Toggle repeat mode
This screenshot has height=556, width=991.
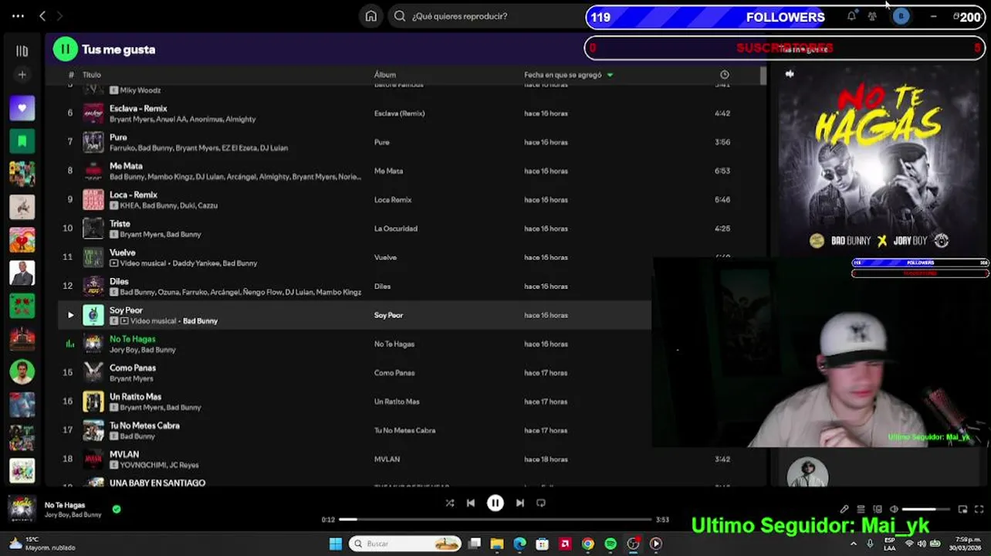(x=541, y=503)
